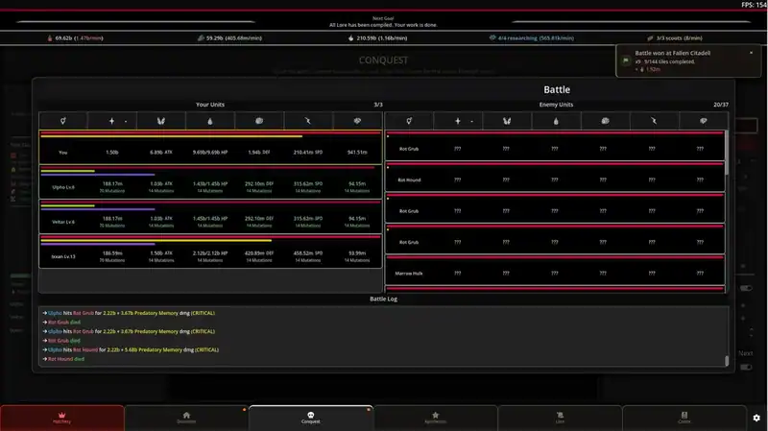Sort Enemy Units by defense shell column
Viewport: 768px width, 431px height.
tap(605, 121)
